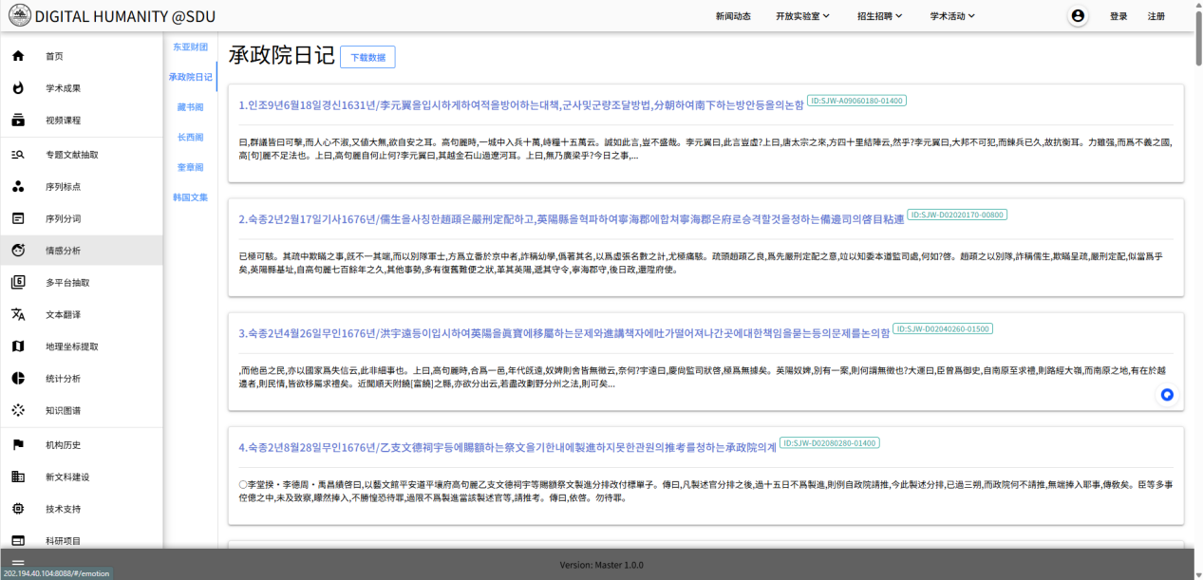Viewport: 1203px width, 580px height.
Task: Click the 技术支持 chip icon
Action: point(18,509)
